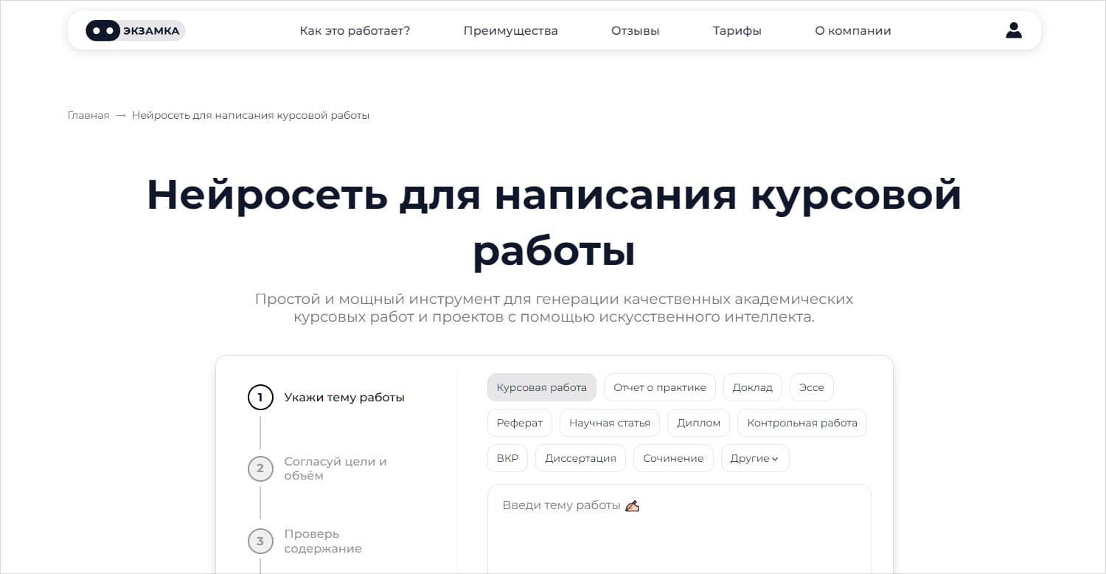Open account via the person icon
Screen dimensions: 1106x574
point(1014,30)
